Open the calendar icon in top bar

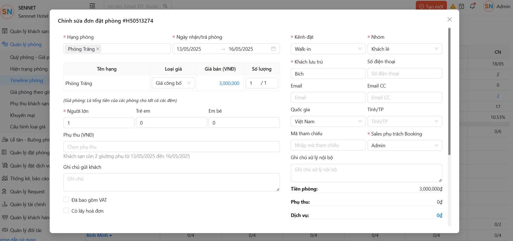461,6
